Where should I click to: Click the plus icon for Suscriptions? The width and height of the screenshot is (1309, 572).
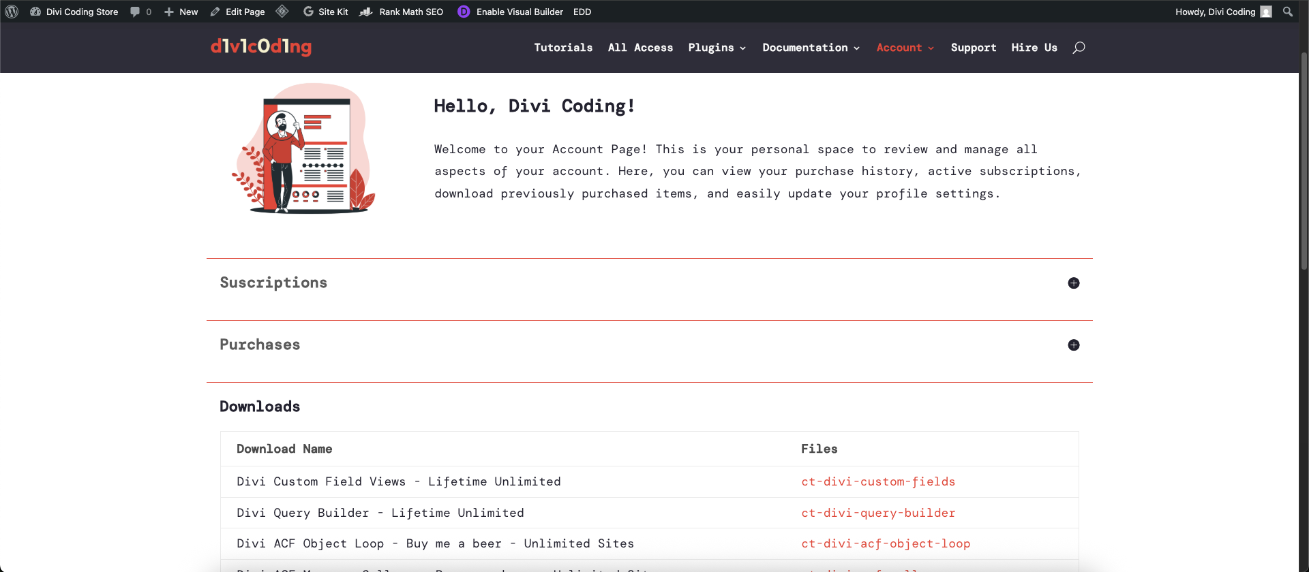(1074, 283)
